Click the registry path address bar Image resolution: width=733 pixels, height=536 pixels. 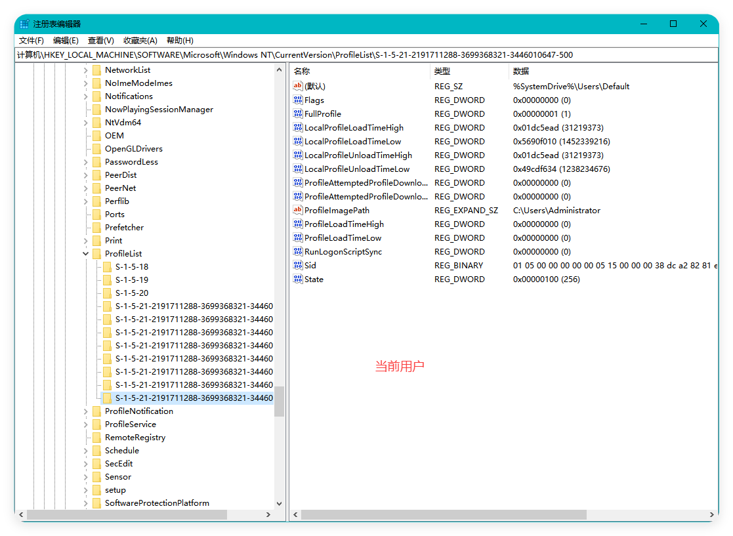coord(366,55)
